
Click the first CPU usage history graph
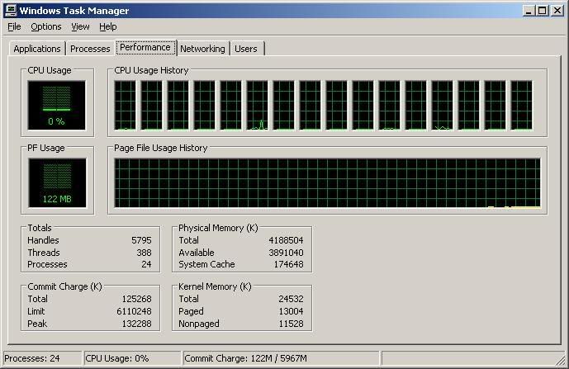click(x=126, y=105)
